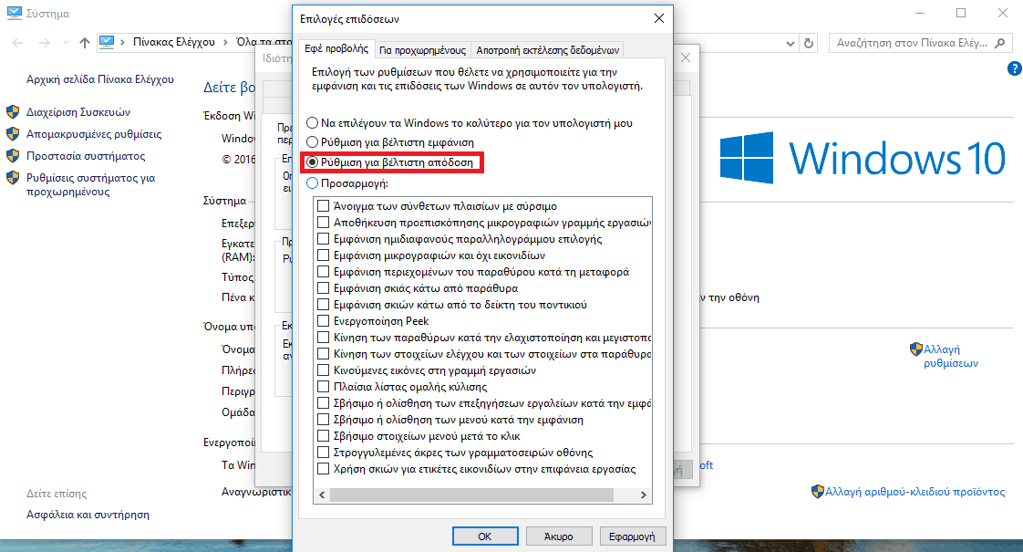Select Ρύθμιση για βέλτιστη απόδοση option
Image resolution: width=1023 pixels, height=552 pixels.
pyautogui.click(x=313, y=162)
